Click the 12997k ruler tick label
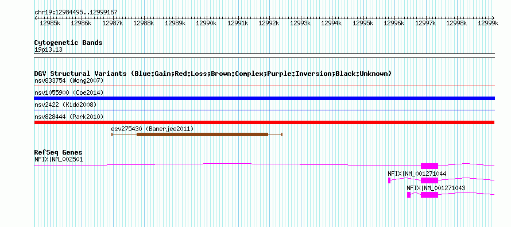The height and width of the screenshot is (227, 511). click(425, 23)
